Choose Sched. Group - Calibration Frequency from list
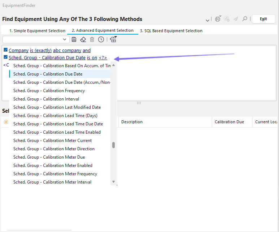 click(49, 91)
